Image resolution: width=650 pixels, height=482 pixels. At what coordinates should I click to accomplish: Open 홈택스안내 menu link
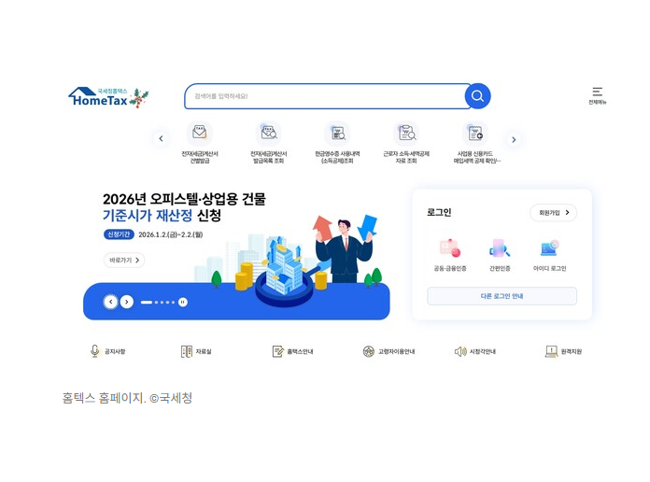(292, 351)
